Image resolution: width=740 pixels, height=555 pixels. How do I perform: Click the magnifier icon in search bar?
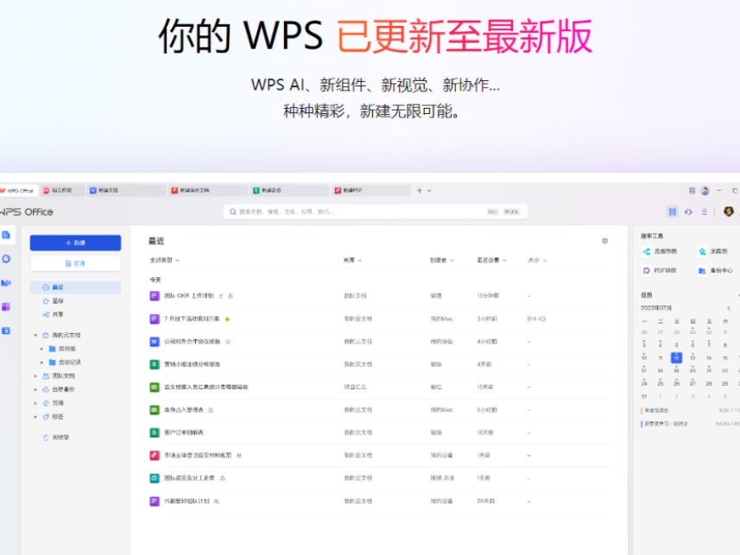(x=232, y=211)
